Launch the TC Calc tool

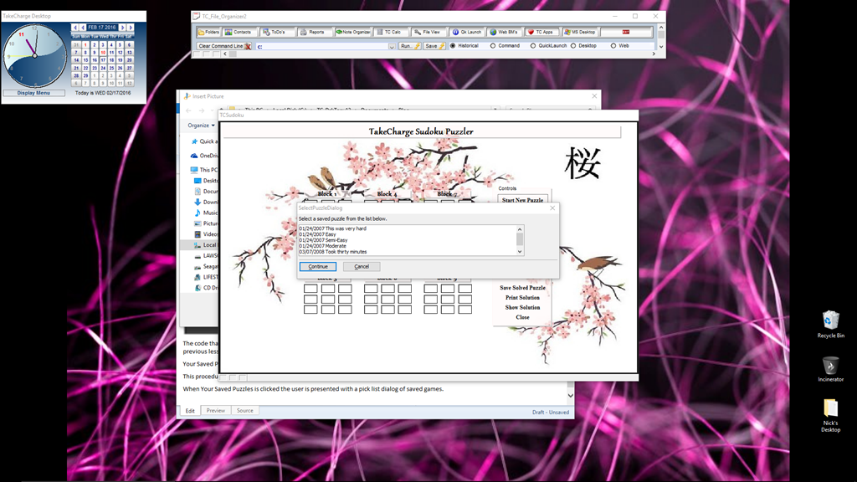point(389,32)
